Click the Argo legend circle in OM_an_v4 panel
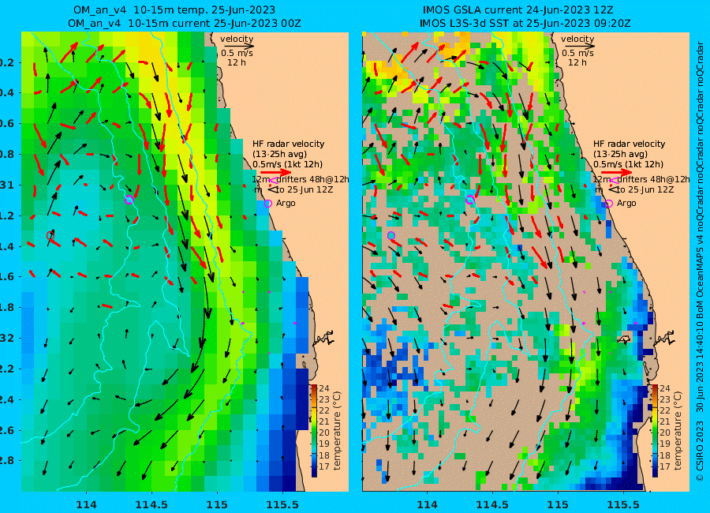The width and height of the screenshot is (710, 513). 268,204
